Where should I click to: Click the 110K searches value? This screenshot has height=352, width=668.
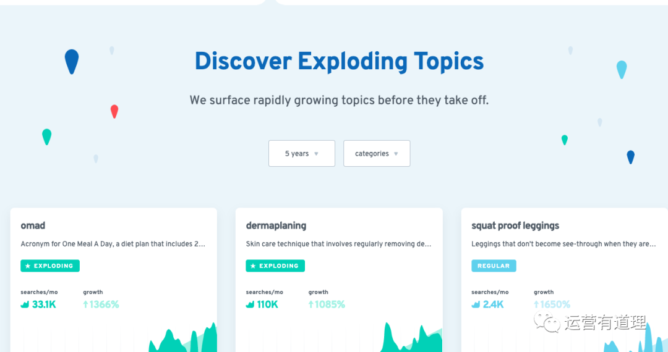click(x=268, y=304)
